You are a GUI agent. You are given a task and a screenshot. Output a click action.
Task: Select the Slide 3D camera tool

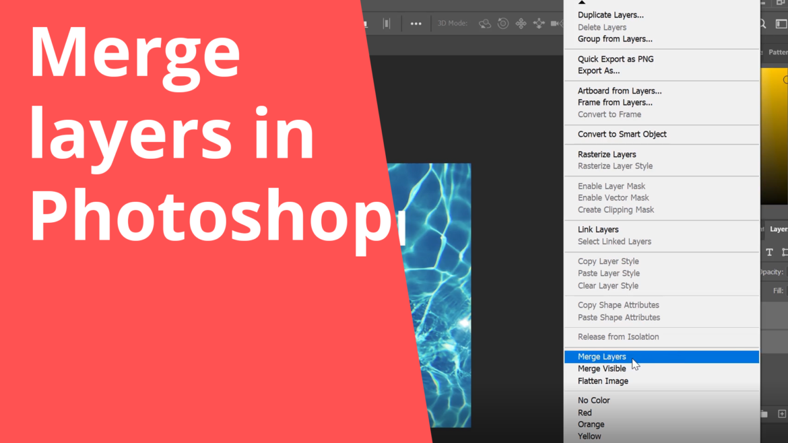pos(539,23)
